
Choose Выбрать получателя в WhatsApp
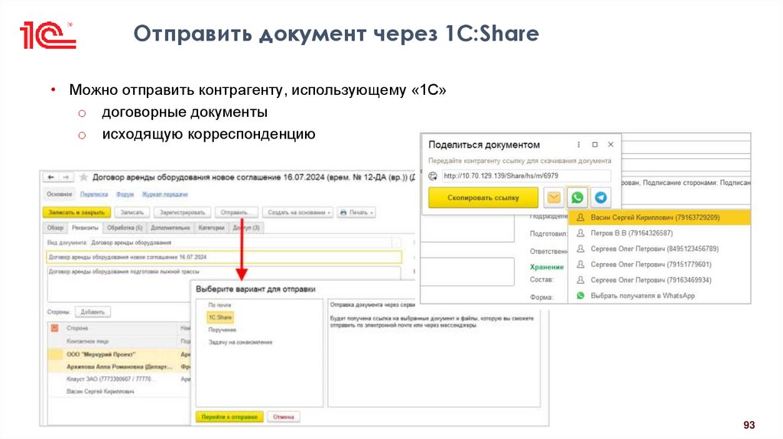(x=659, y=296)
